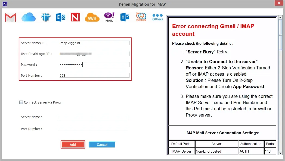Select the Gmail provider icon
Image resolution: width=285 pixels, height=161 pixels.
10,17
